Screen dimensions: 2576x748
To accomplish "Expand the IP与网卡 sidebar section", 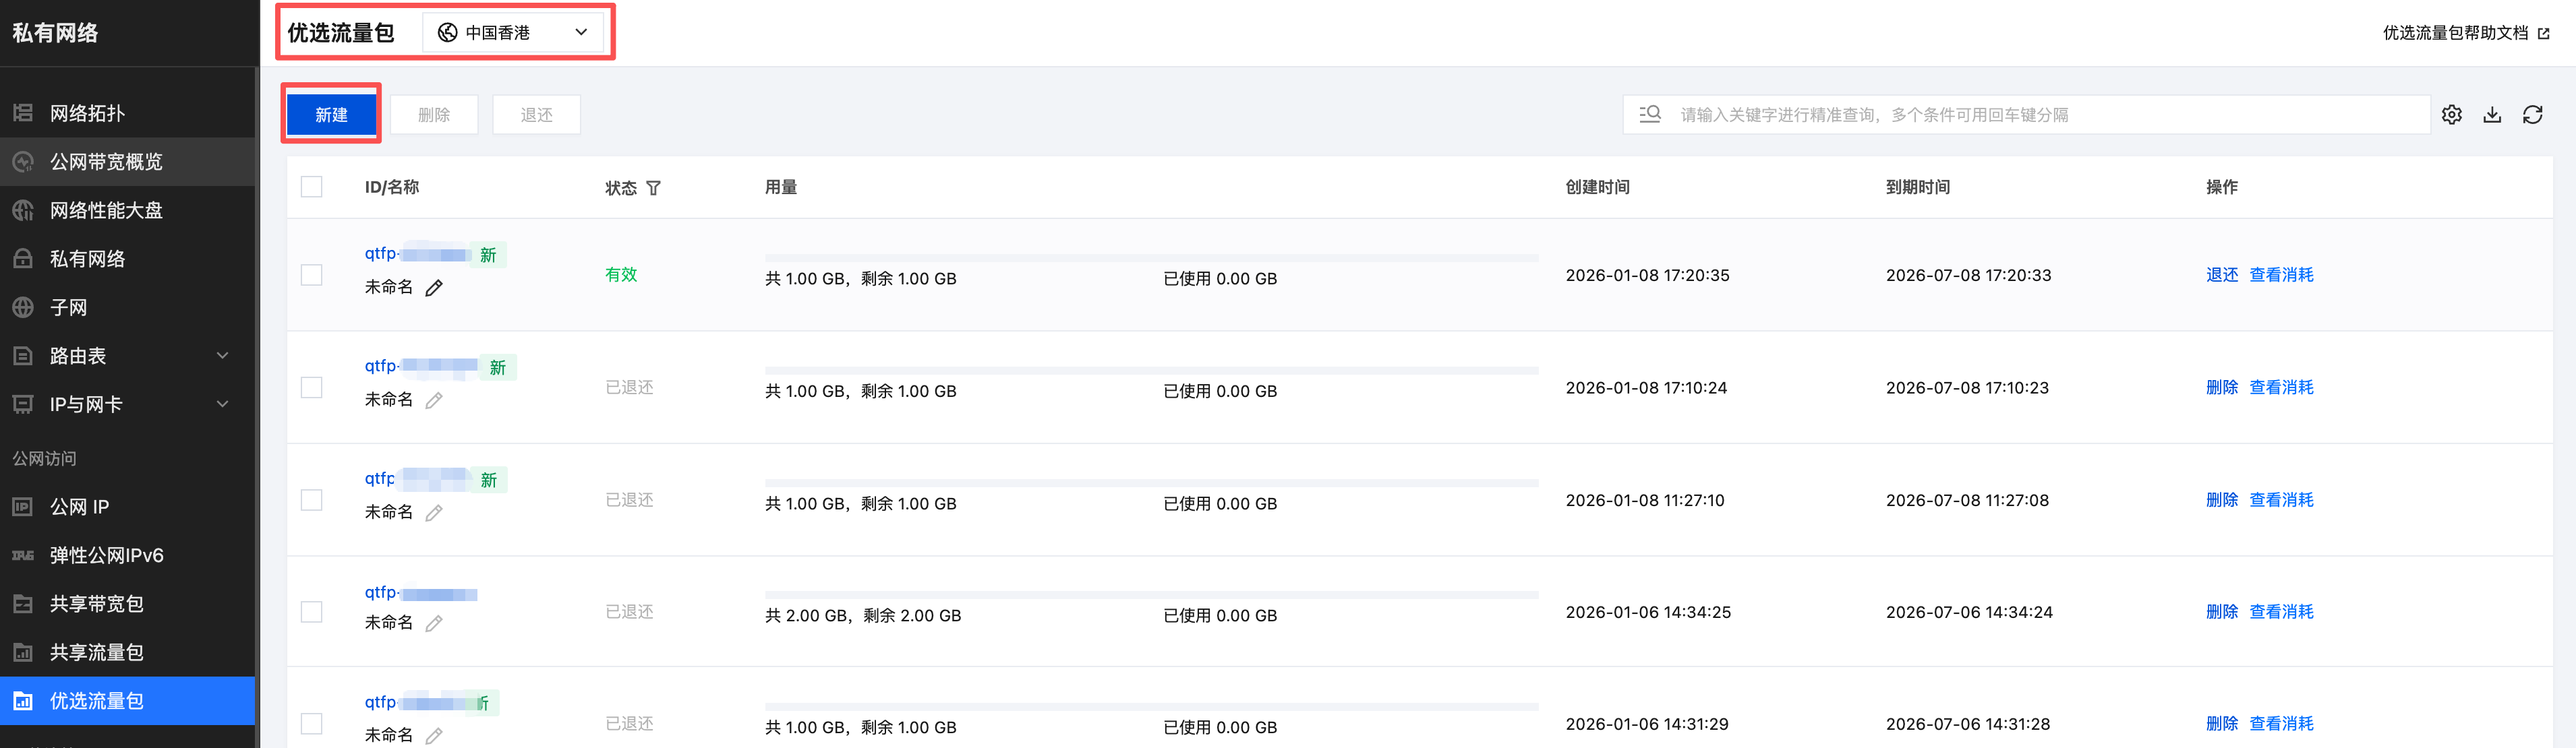I will coord(223,404).
